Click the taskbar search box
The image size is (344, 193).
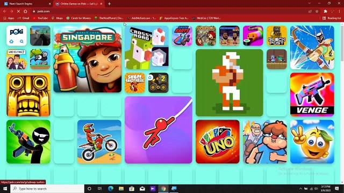pyautogui.click(x=47, y=188)
